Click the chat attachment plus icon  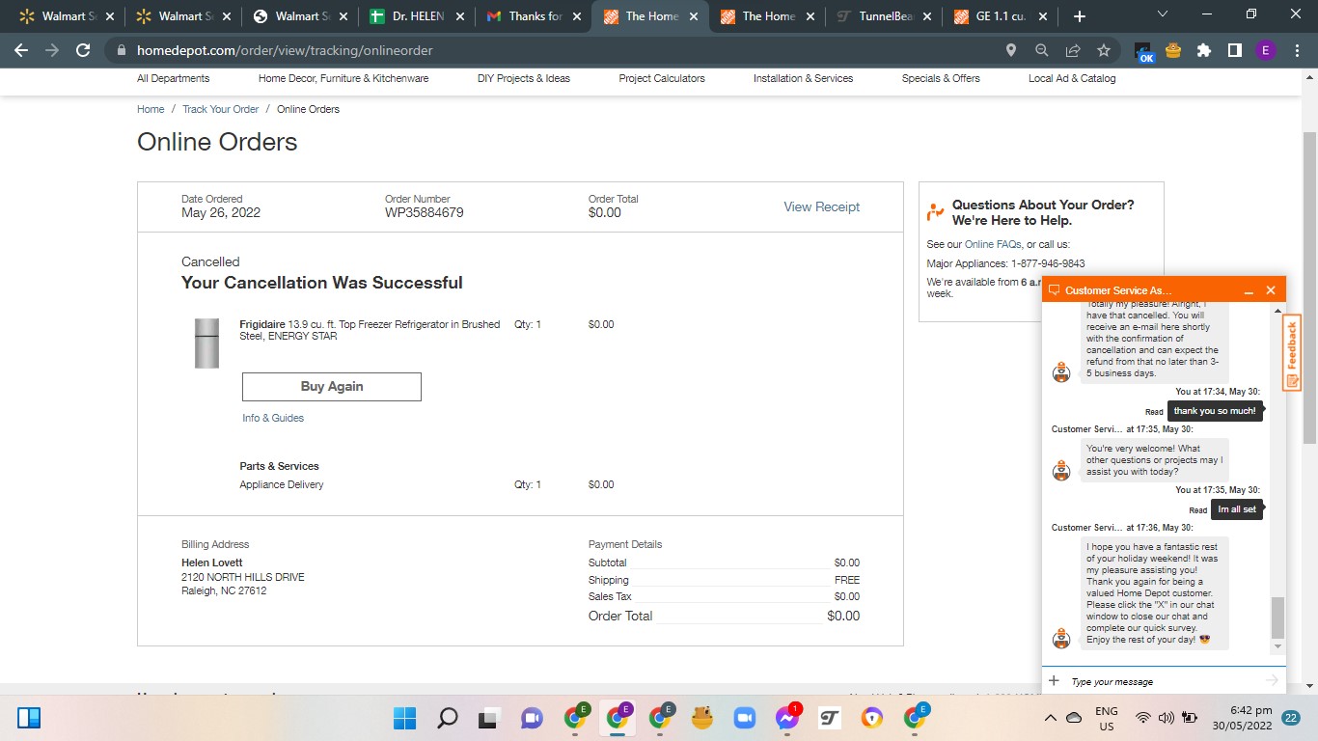1055,681
